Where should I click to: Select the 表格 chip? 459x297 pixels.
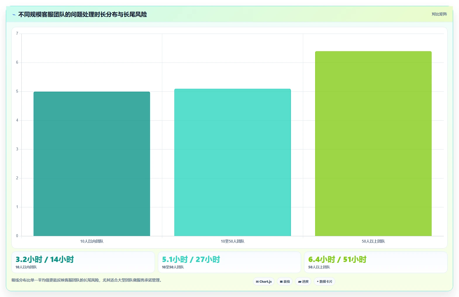(285, 282)
